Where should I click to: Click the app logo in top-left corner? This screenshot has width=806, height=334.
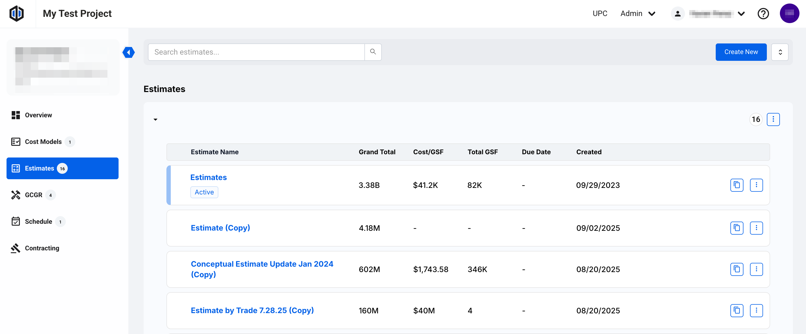point(17,13)
